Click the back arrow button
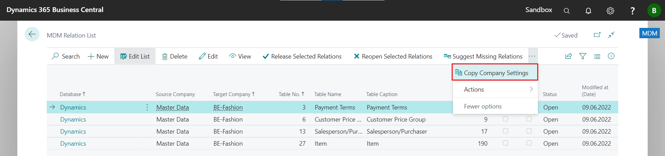 (x=32, y=34)
